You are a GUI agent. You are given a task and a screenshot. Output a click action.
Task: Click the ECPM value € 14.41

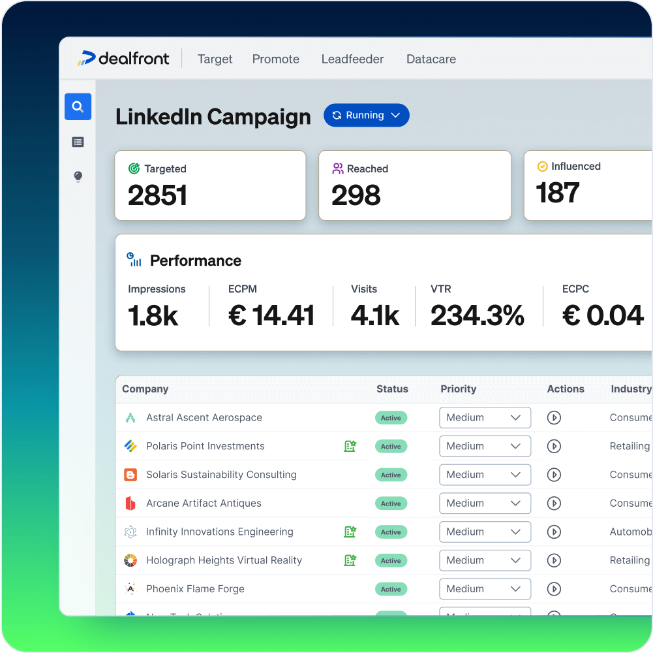click(x=271, y=315)
